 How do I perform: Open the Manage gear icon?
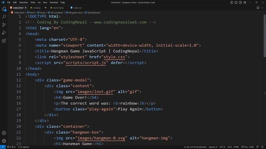pos(4,141)
